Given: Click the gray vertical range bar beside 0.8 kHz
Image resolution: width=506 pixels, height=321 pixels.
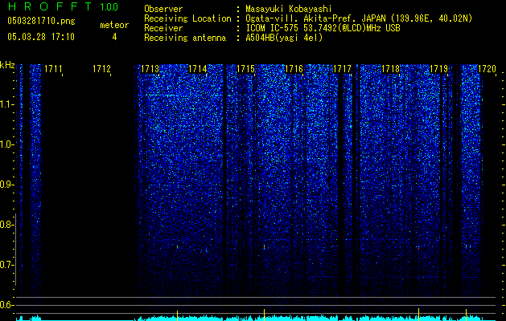Looking at the screenshot, I should [x=16, y=250].
